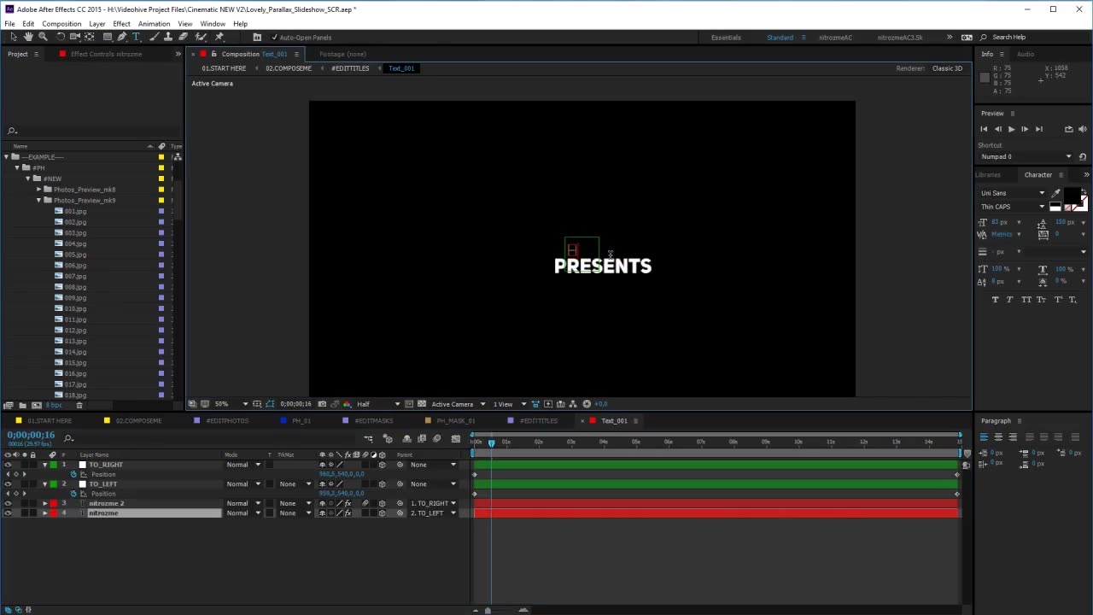
Task: Apply All Caps text style
Action: 1026,300
